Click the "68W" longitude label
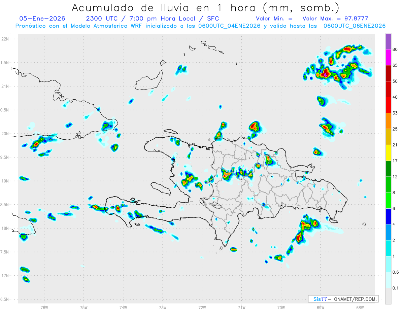This screenshot has height=312, width=404. tap(360, 307)
